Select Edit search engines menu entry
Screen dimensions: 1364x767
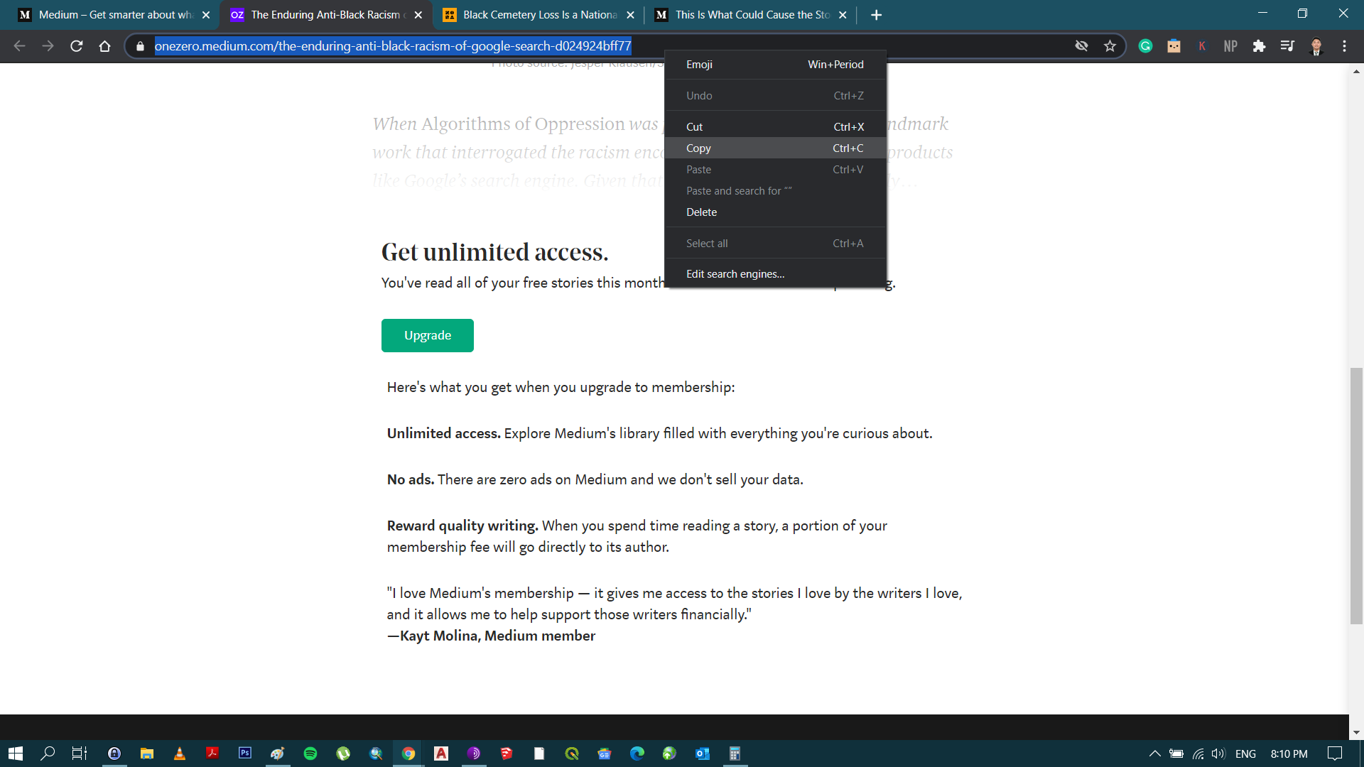(735, 274)
